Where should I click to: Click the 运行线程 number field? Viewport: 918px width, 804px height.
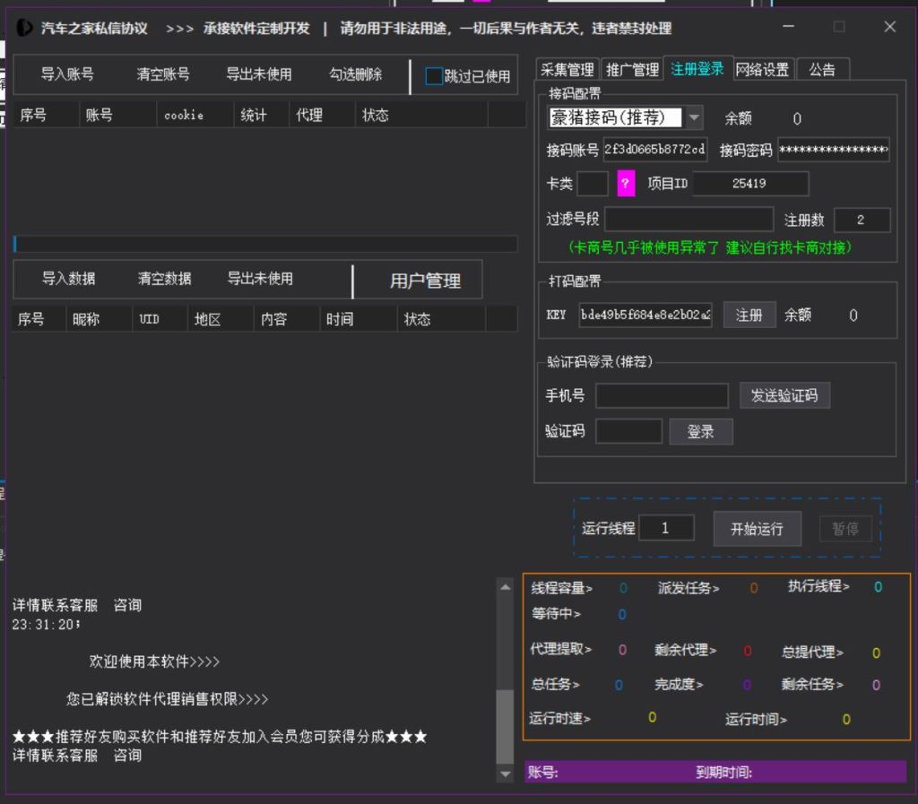point(665,528)
